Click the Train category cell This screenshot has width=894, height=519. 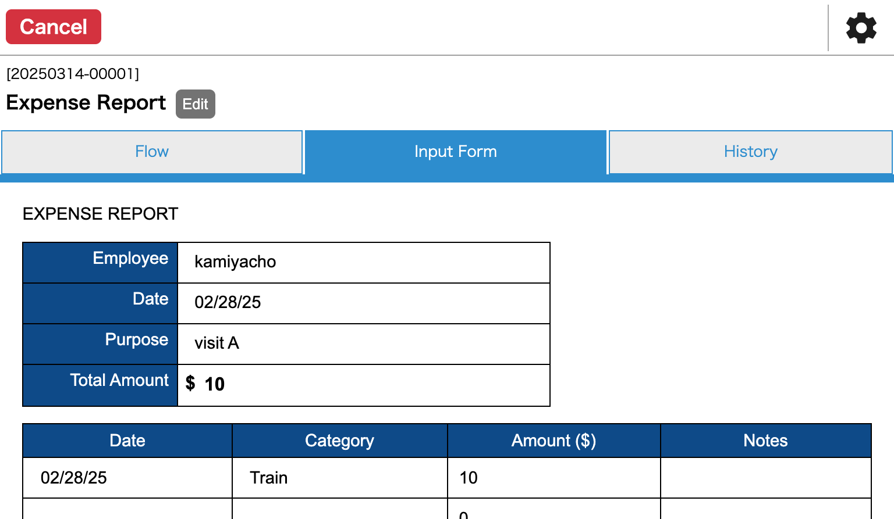[340, 478]
